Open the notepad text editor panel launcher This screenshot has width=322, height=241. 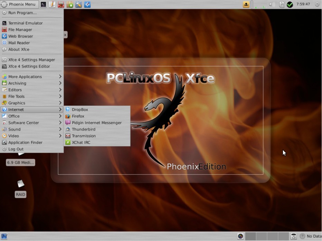[52, 4]
